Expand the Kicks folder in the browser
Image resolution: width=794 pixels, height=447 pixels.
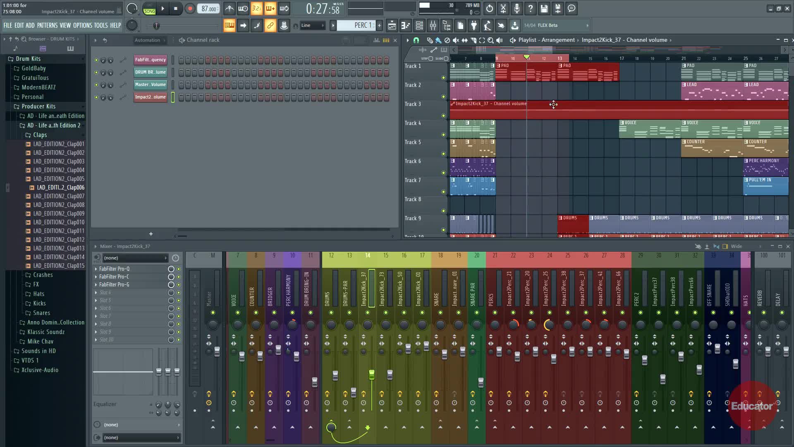click(x=39, y=303)
